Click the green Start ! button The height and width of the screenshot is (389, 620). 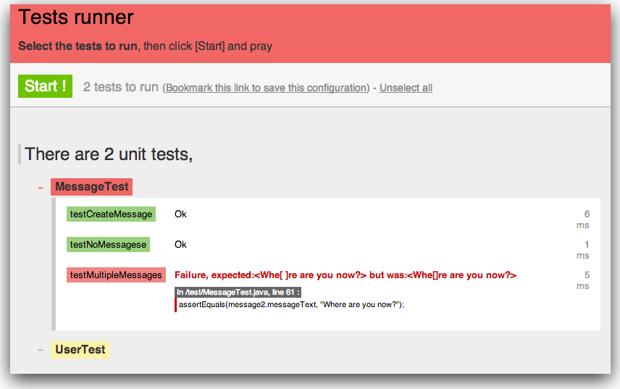(x=45, y=86)
